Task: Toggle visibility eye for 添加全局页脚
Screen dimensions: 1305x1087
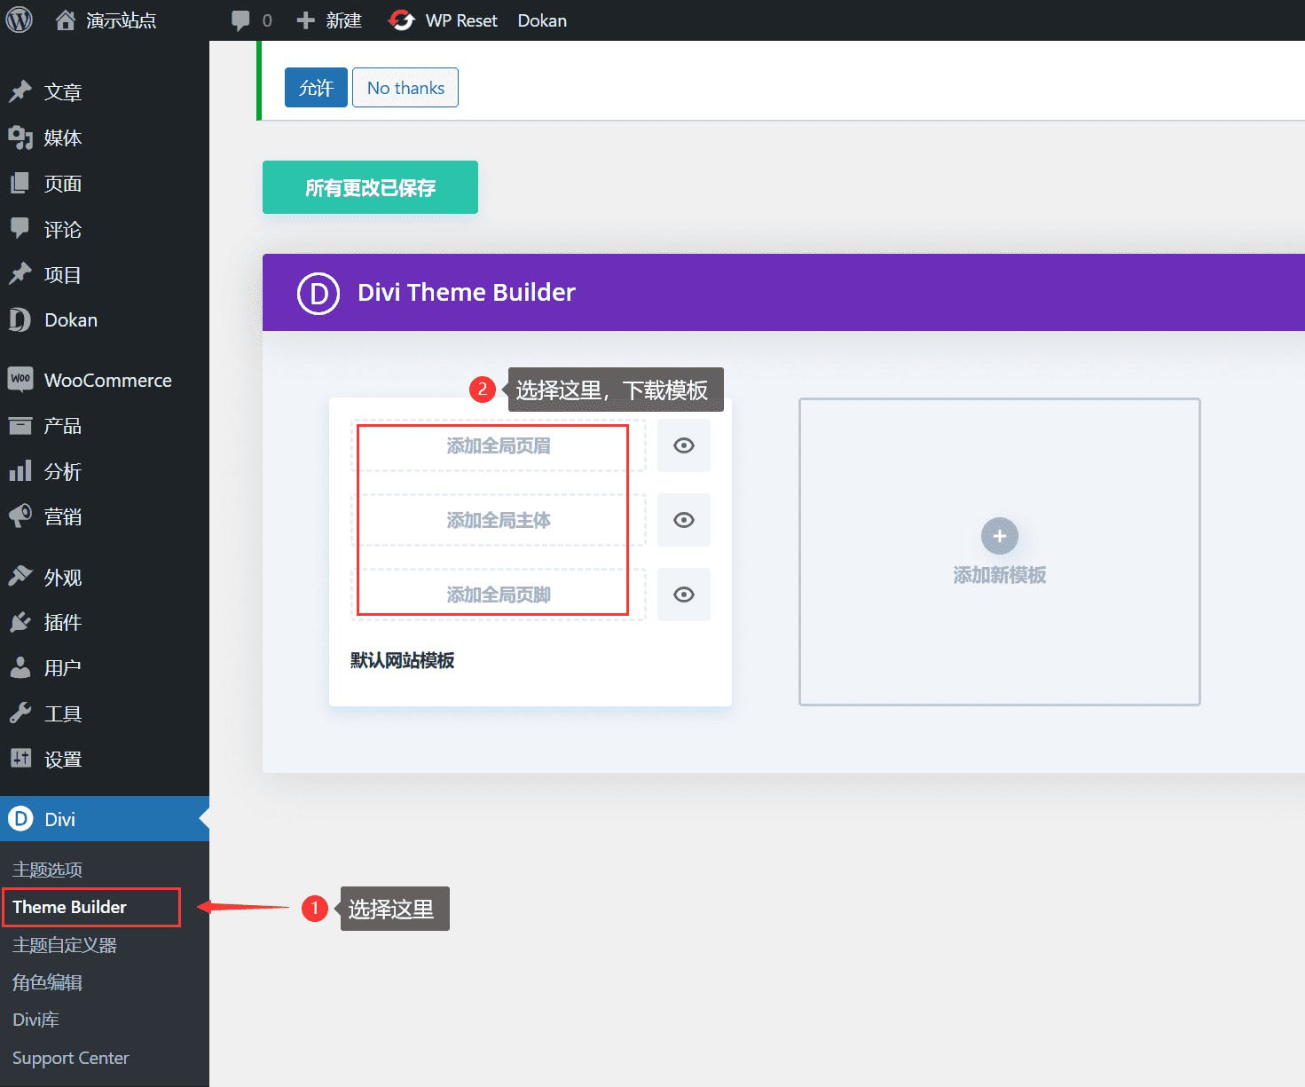Action: [x=684, y=595]
